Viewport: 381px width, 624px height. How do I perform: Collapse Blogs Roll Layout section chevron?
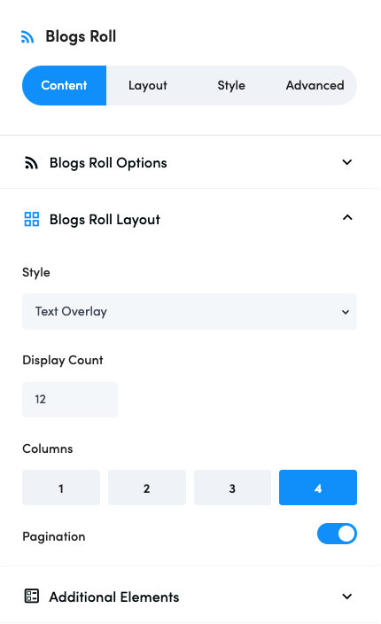click(347, 217)
